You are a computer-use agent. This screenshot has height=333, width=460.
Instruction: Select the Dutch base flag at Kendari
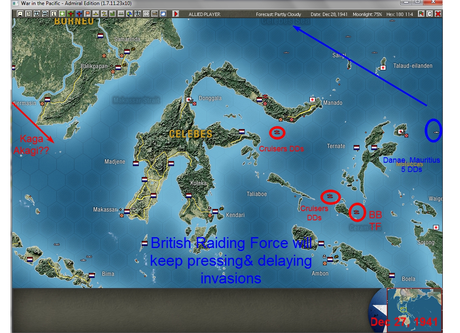(215, 211)
